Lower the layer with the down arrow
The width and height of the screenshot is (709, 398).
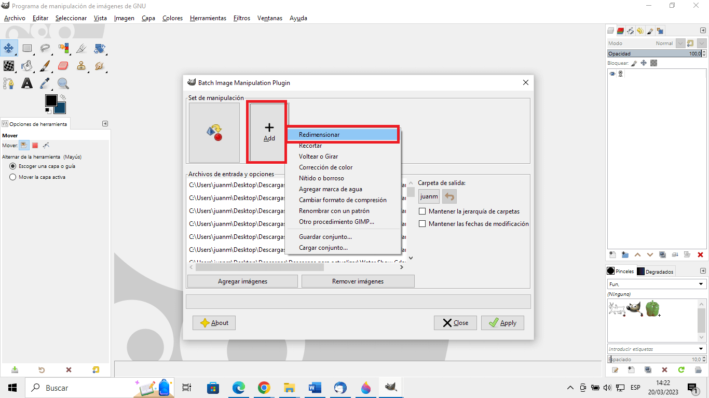point(650,254)
